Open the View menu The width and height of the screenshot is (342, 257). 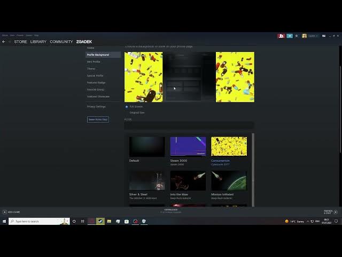pyautogui.click(x=12, y=35)
